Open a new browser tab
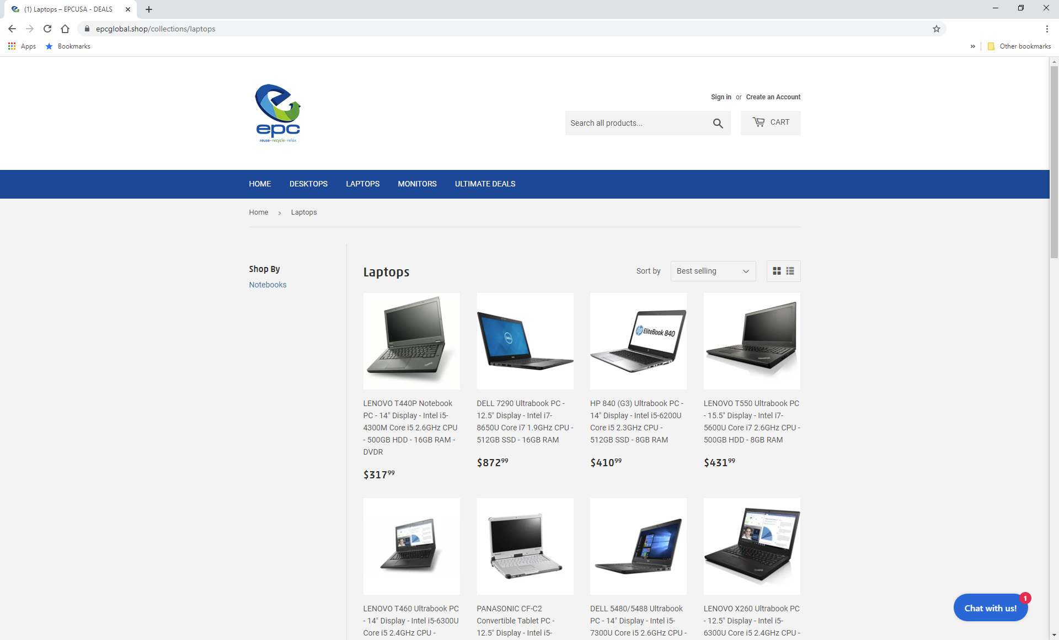The height and width of the screenshot is (640, 1059). tap(149, 9)
